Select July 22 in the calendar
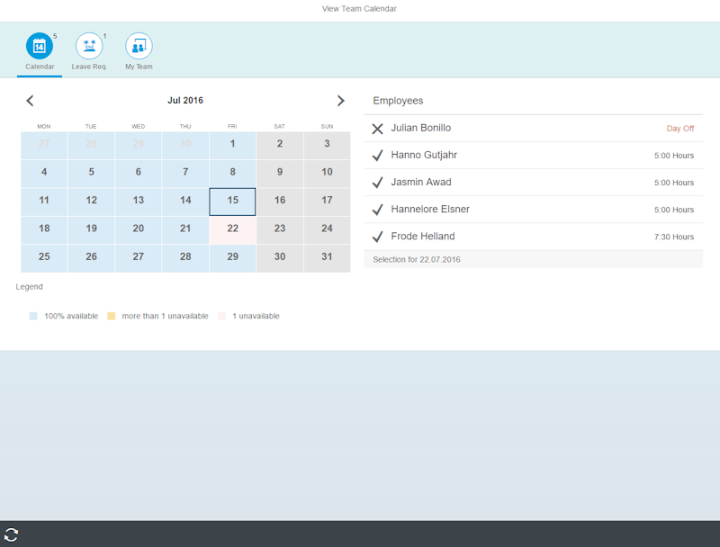Viewport: 720px width, 547px height. point(232,229)
